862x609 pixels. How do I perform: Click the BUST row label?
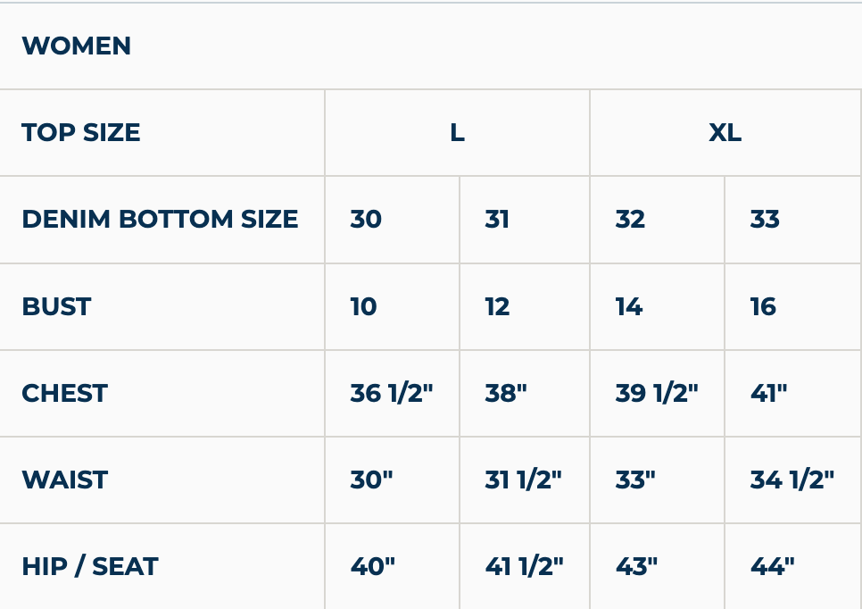tap(56, 307)
